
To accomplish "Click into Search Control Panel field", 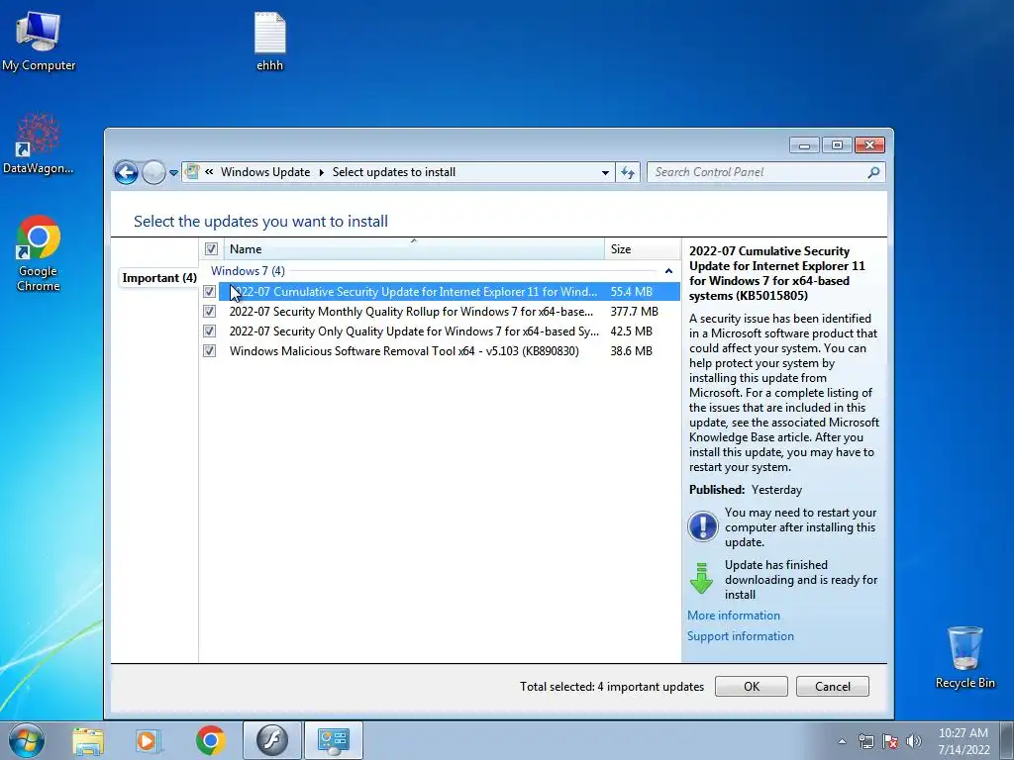I will point(757,172).
